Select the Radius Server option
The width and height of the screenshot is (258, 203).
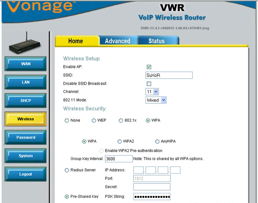(67, 170)
